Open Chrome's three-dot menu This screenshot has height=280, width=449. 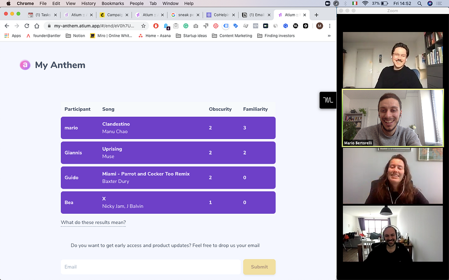click(330, 26)
